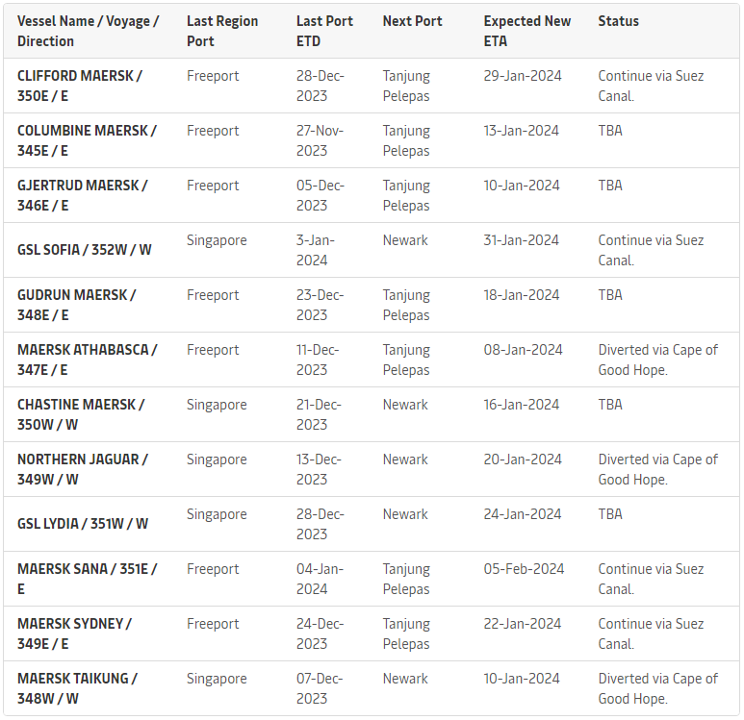The height and width of the screenshot is (720, 744).
Task: Click the Next Port column header
Action: (x=412, y=21)
